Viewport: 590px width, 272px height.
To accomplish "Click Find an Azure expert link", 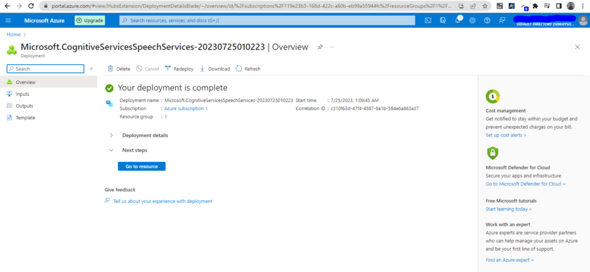I will (x=509, y=260).
